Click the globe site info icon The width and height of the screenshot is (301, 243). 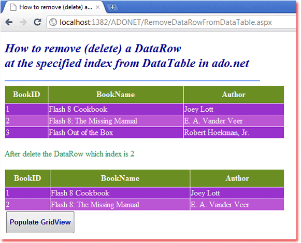tap(53, 22)
